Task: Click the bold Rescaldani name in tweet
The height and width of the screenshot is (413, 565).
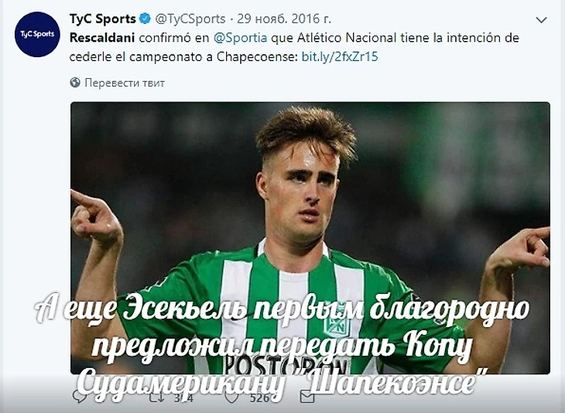Action: pyautogui.click(x=102, y=38)
